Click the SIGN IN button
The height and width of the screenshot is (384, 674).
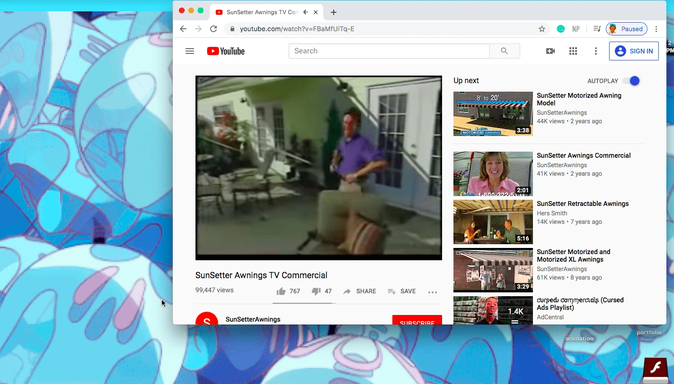point(634,51)
